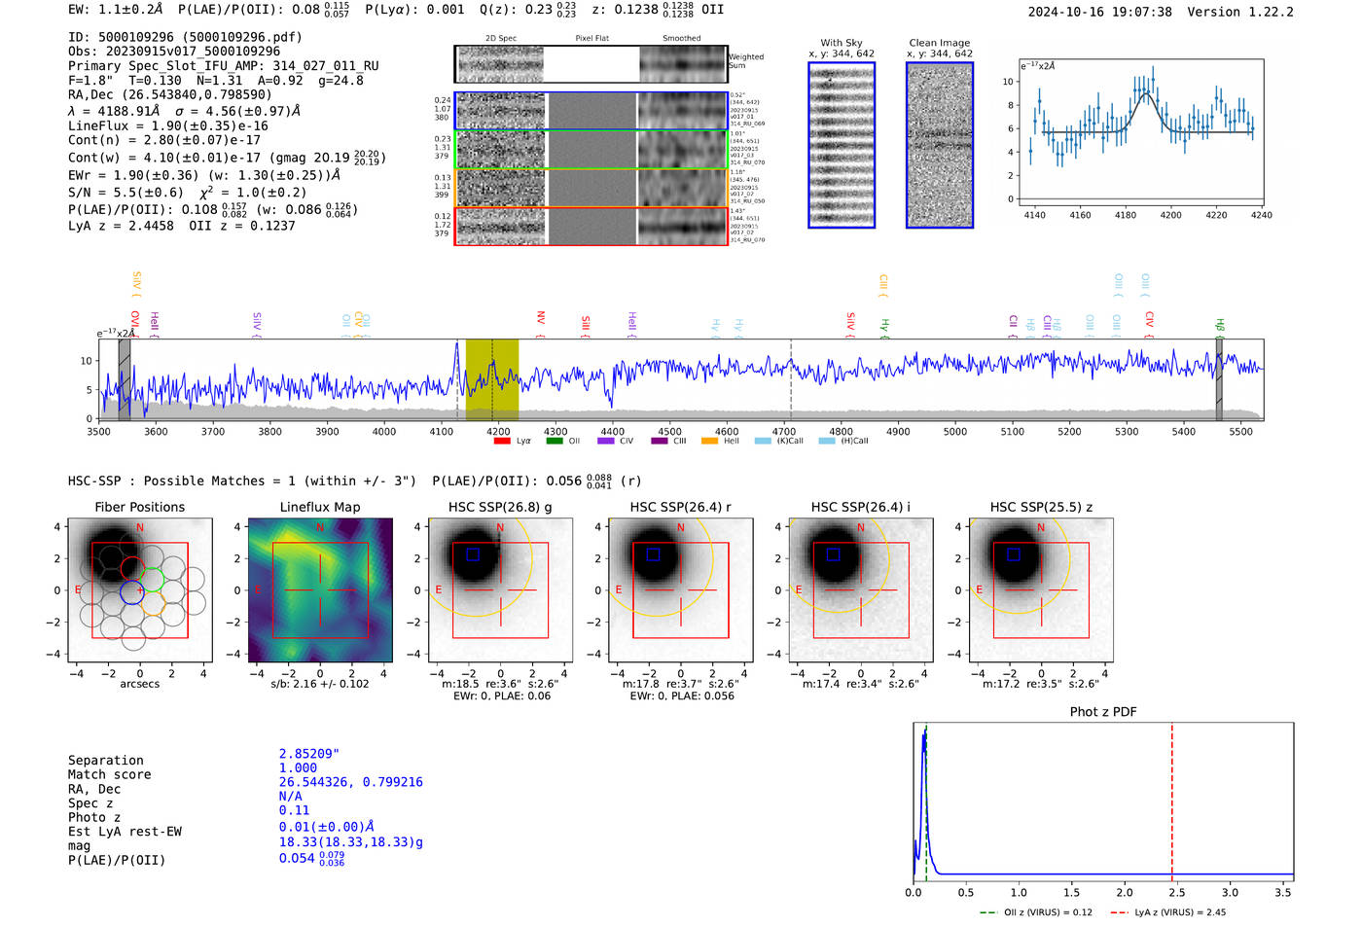Click the ID 5000109296 text line

[x=185, y=37]
